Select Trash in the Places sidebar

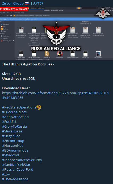(3, 31)
